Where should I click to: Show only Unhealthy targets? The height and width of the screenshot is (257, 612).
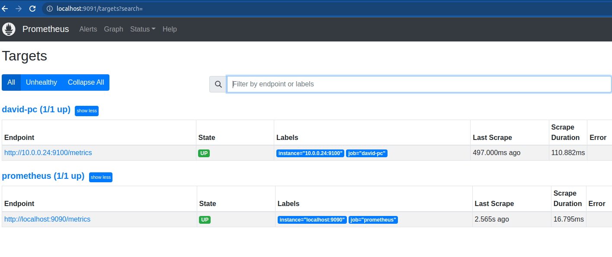pyautogui.click(x=42, y=82)
